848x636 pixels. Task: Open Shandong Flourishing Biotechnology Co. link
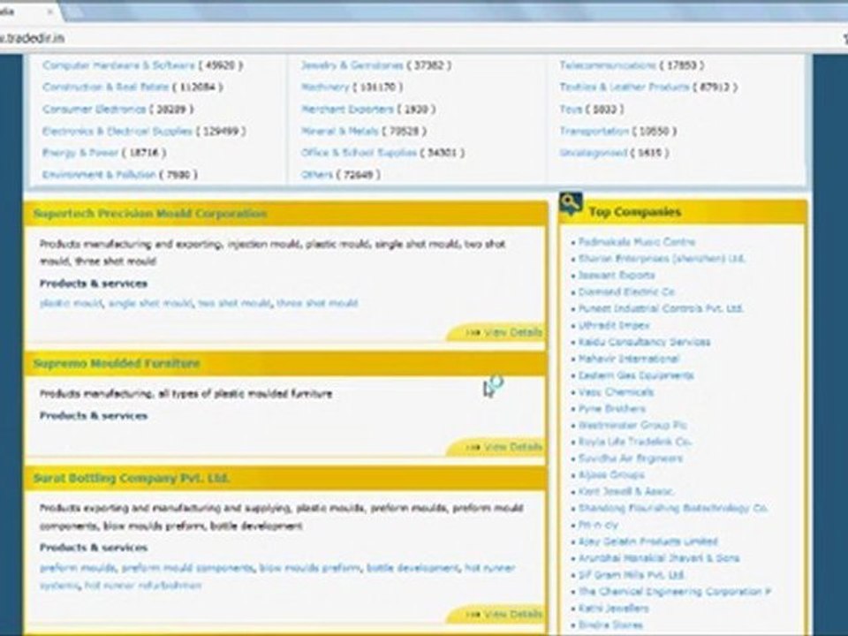673,509
